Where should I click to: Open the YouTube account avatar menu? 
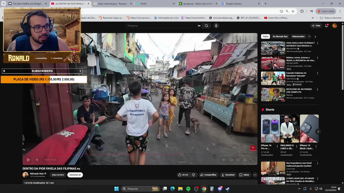335,26
